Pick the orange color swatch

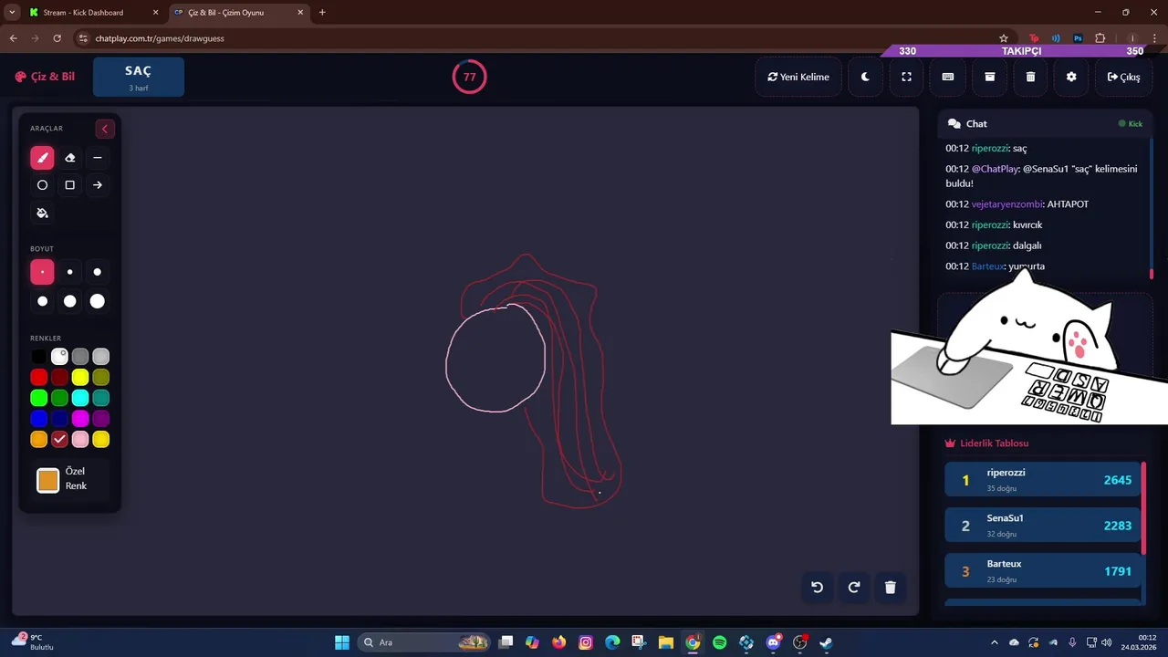click(38, 440)
